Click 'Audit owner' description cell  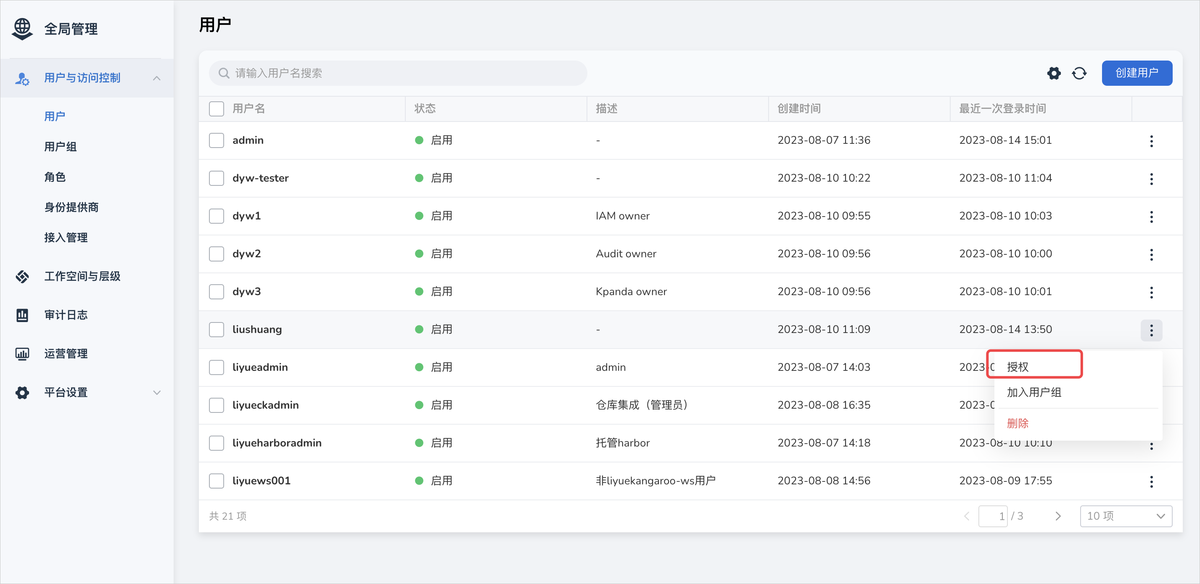tap(626, 254)
